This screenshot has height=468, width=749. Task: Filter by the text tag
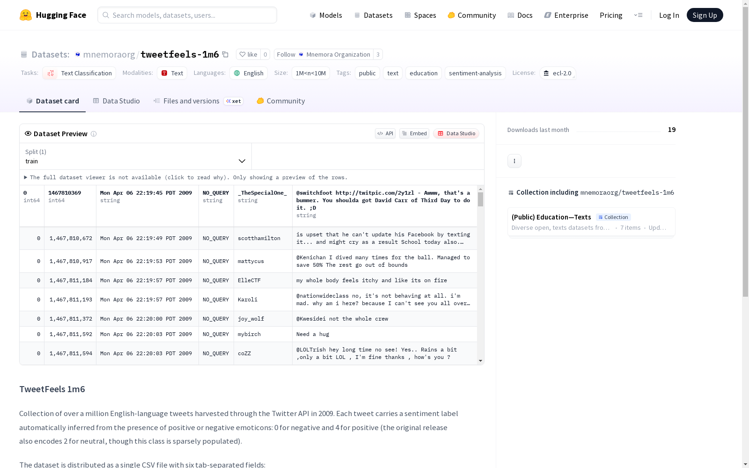coord(393,73)
